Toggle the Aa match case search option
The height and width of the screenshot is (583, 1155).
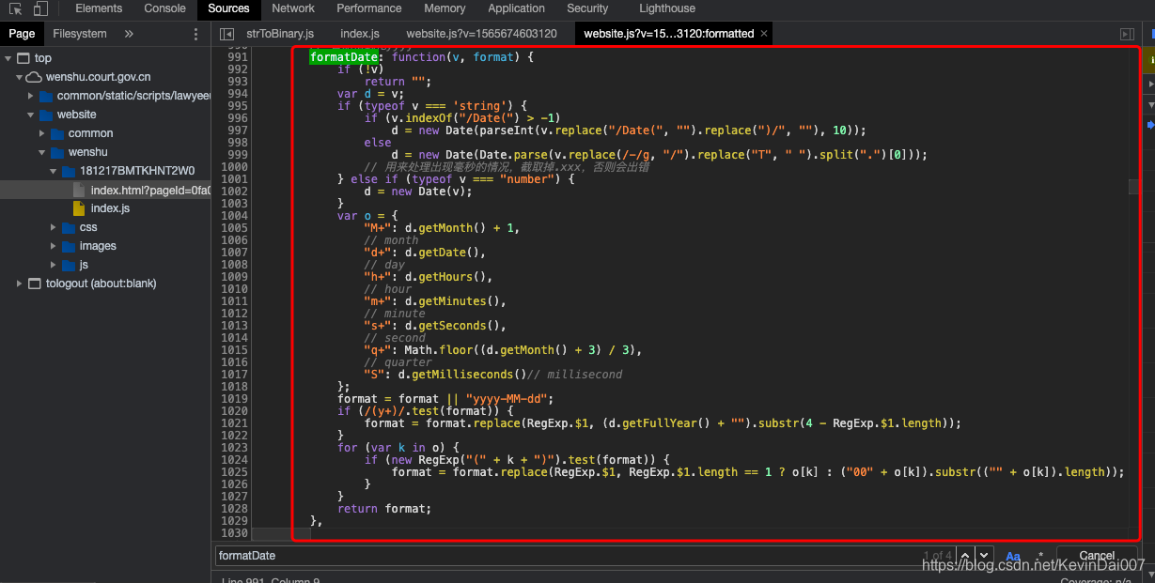pos(1013,556)
